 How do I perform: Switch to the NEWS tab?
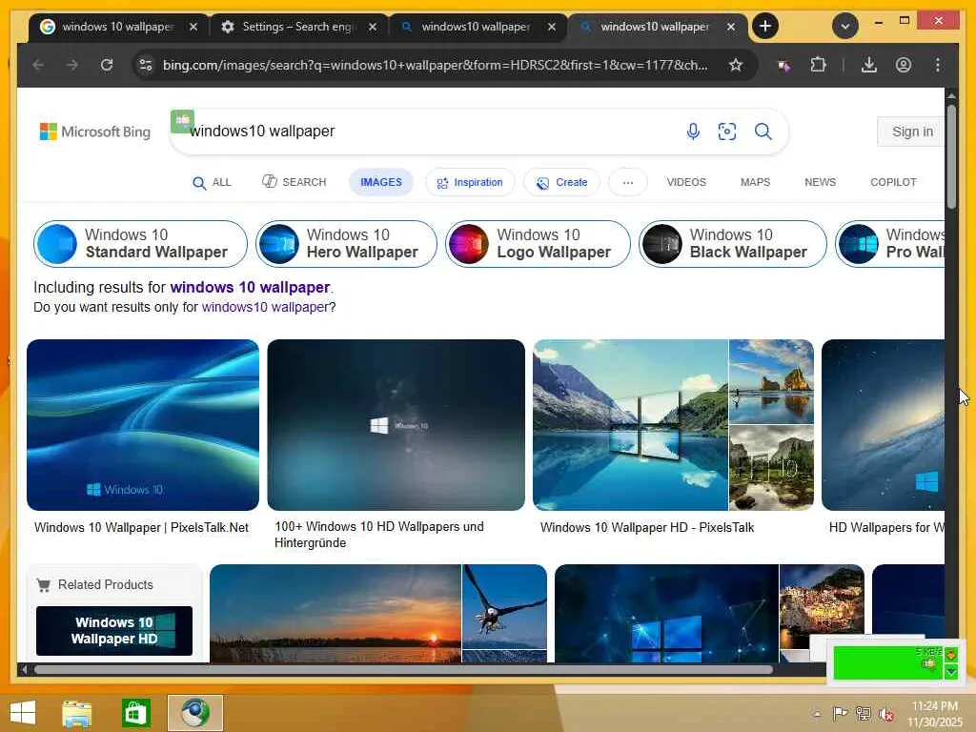pos(820,182)
